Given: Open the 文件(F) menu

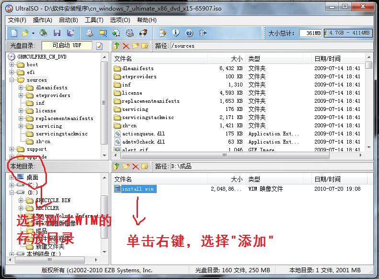Looking at the screenshot, I should [x=17, y=20].
